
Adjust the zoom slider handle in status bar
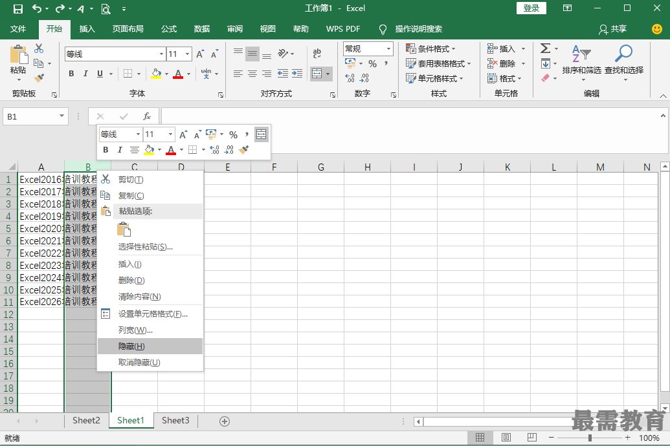590,438
